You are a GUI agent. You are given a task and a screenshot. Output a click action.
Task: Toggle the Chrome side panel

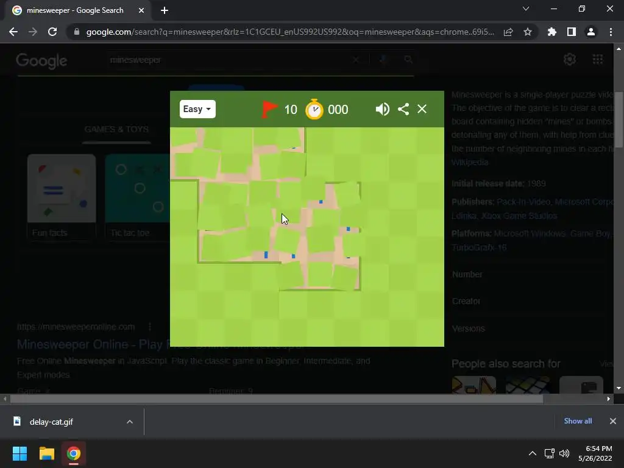click(572, 32)
